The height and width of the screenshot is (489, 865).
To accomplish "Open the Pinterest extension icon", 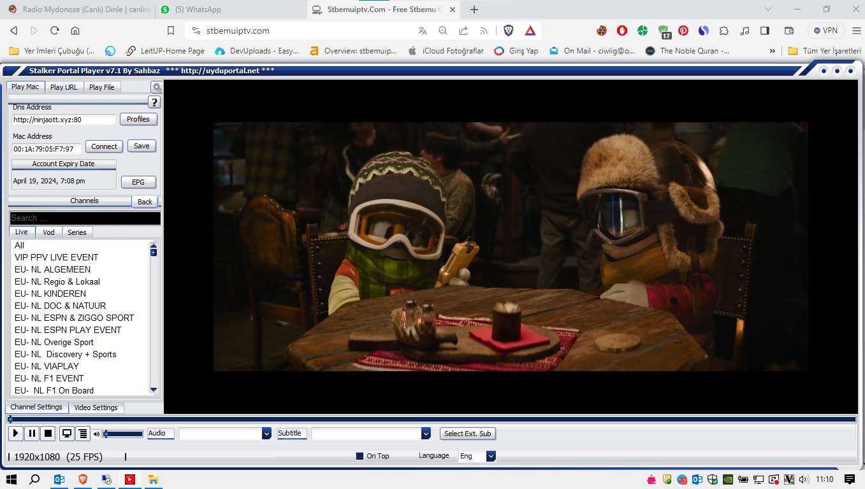I will (683, 31).
